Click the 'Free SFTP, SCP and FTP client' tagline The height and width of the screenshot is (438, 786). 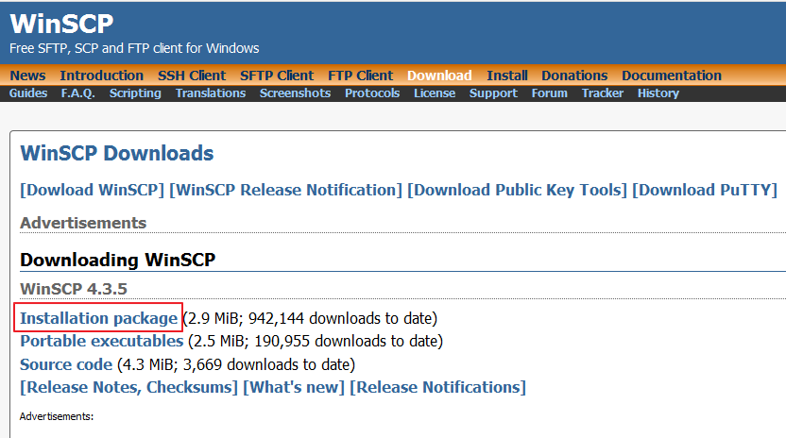coord(134,48)
